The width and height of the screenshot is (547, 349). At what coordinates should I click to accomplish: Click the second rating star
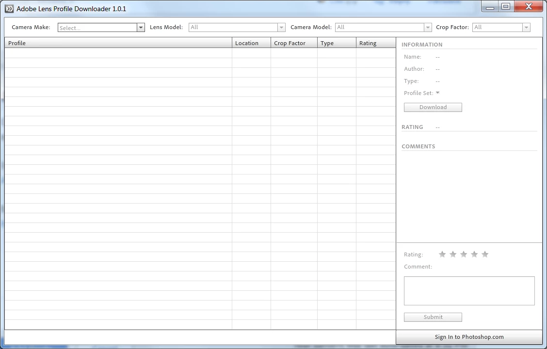click(453, 254)
